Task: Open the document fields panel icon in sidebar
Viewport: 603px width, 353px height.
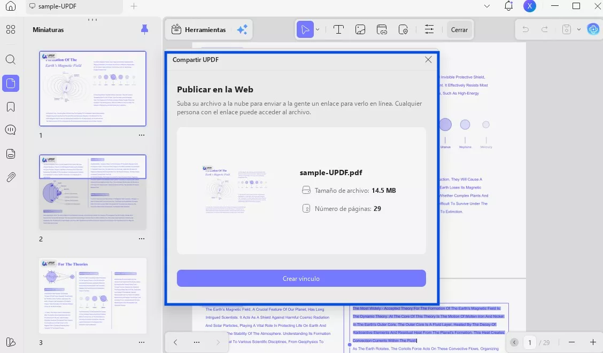Action: [x=11, y=154]
